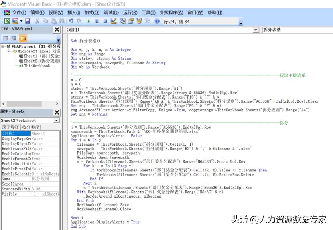Open the Object Browser toolbar icon
The width and height of the screenshot is (333, 230).
click(139, 21)
